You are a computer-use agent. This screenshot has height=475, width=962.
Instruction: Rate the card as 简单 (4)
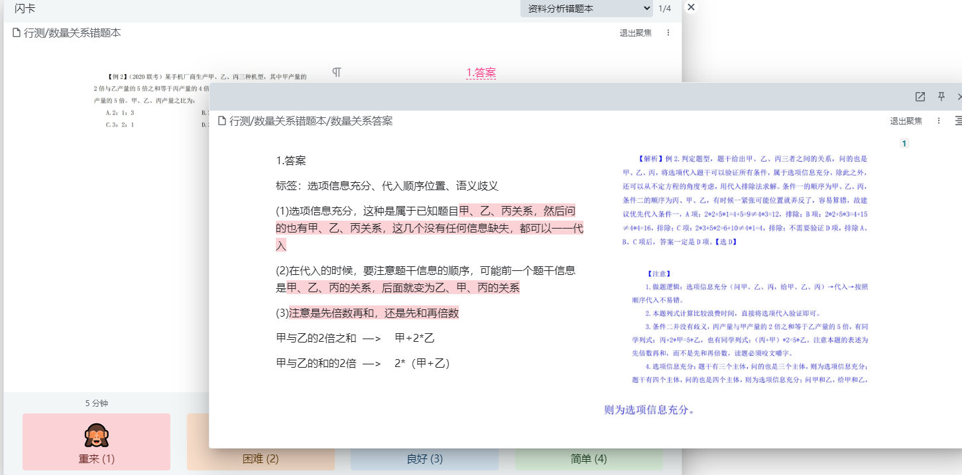click(589, 458)
